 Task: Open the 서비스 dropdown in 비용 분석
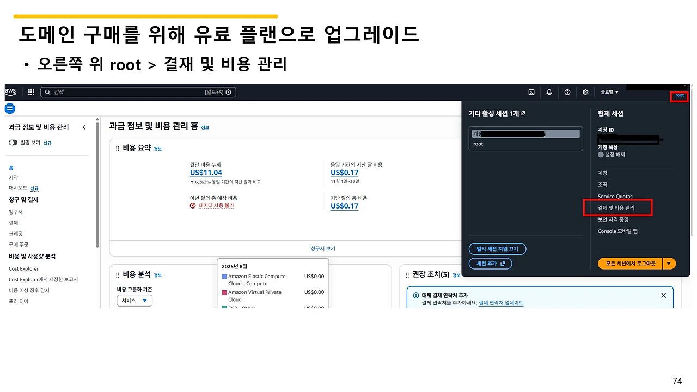click(134, 300)
